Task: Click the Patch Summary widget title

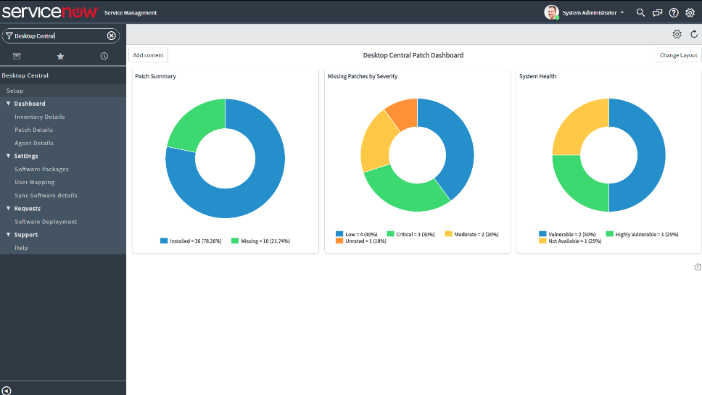Action: (155, 76)
